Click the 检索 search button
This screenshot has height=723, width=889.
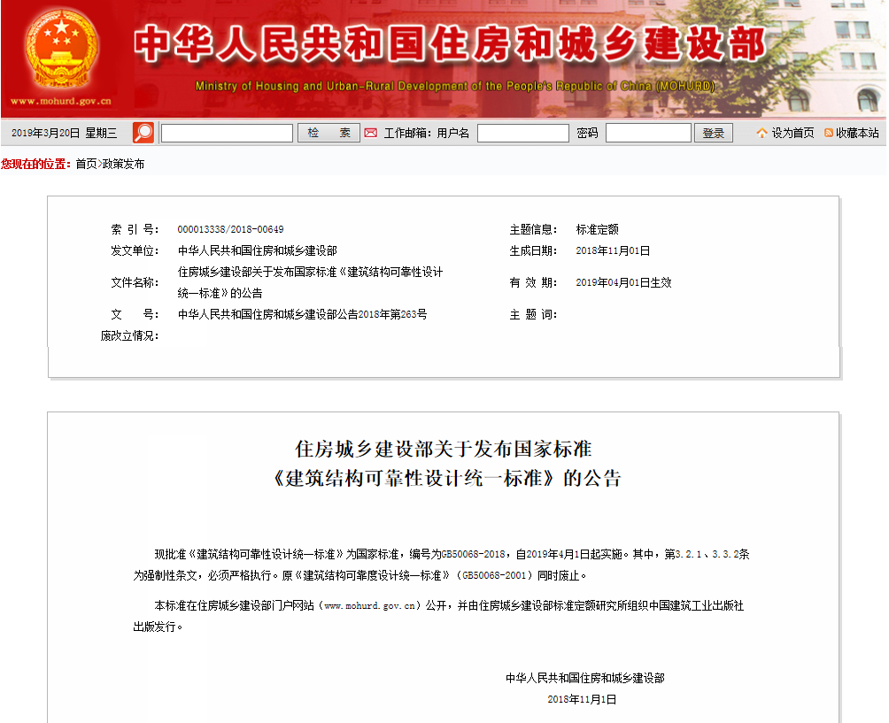coord(329,133)
